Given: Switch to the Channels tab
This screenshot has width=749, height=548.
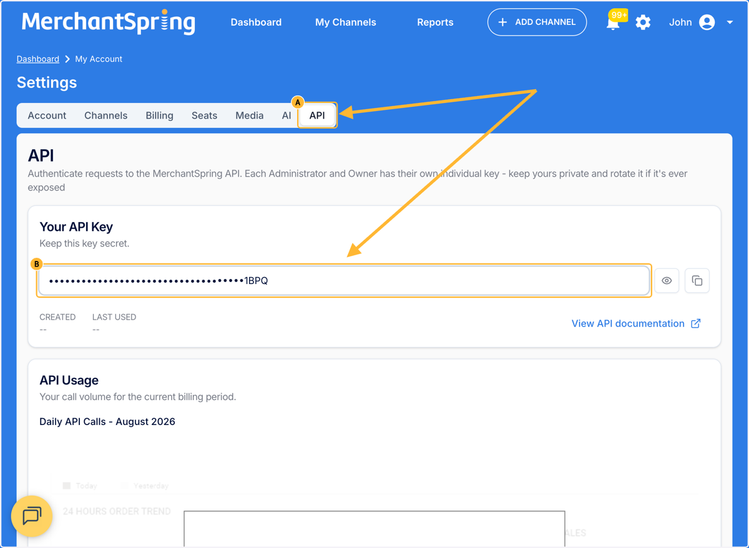Looking at the screenshot, I should (x=106, y=115).
